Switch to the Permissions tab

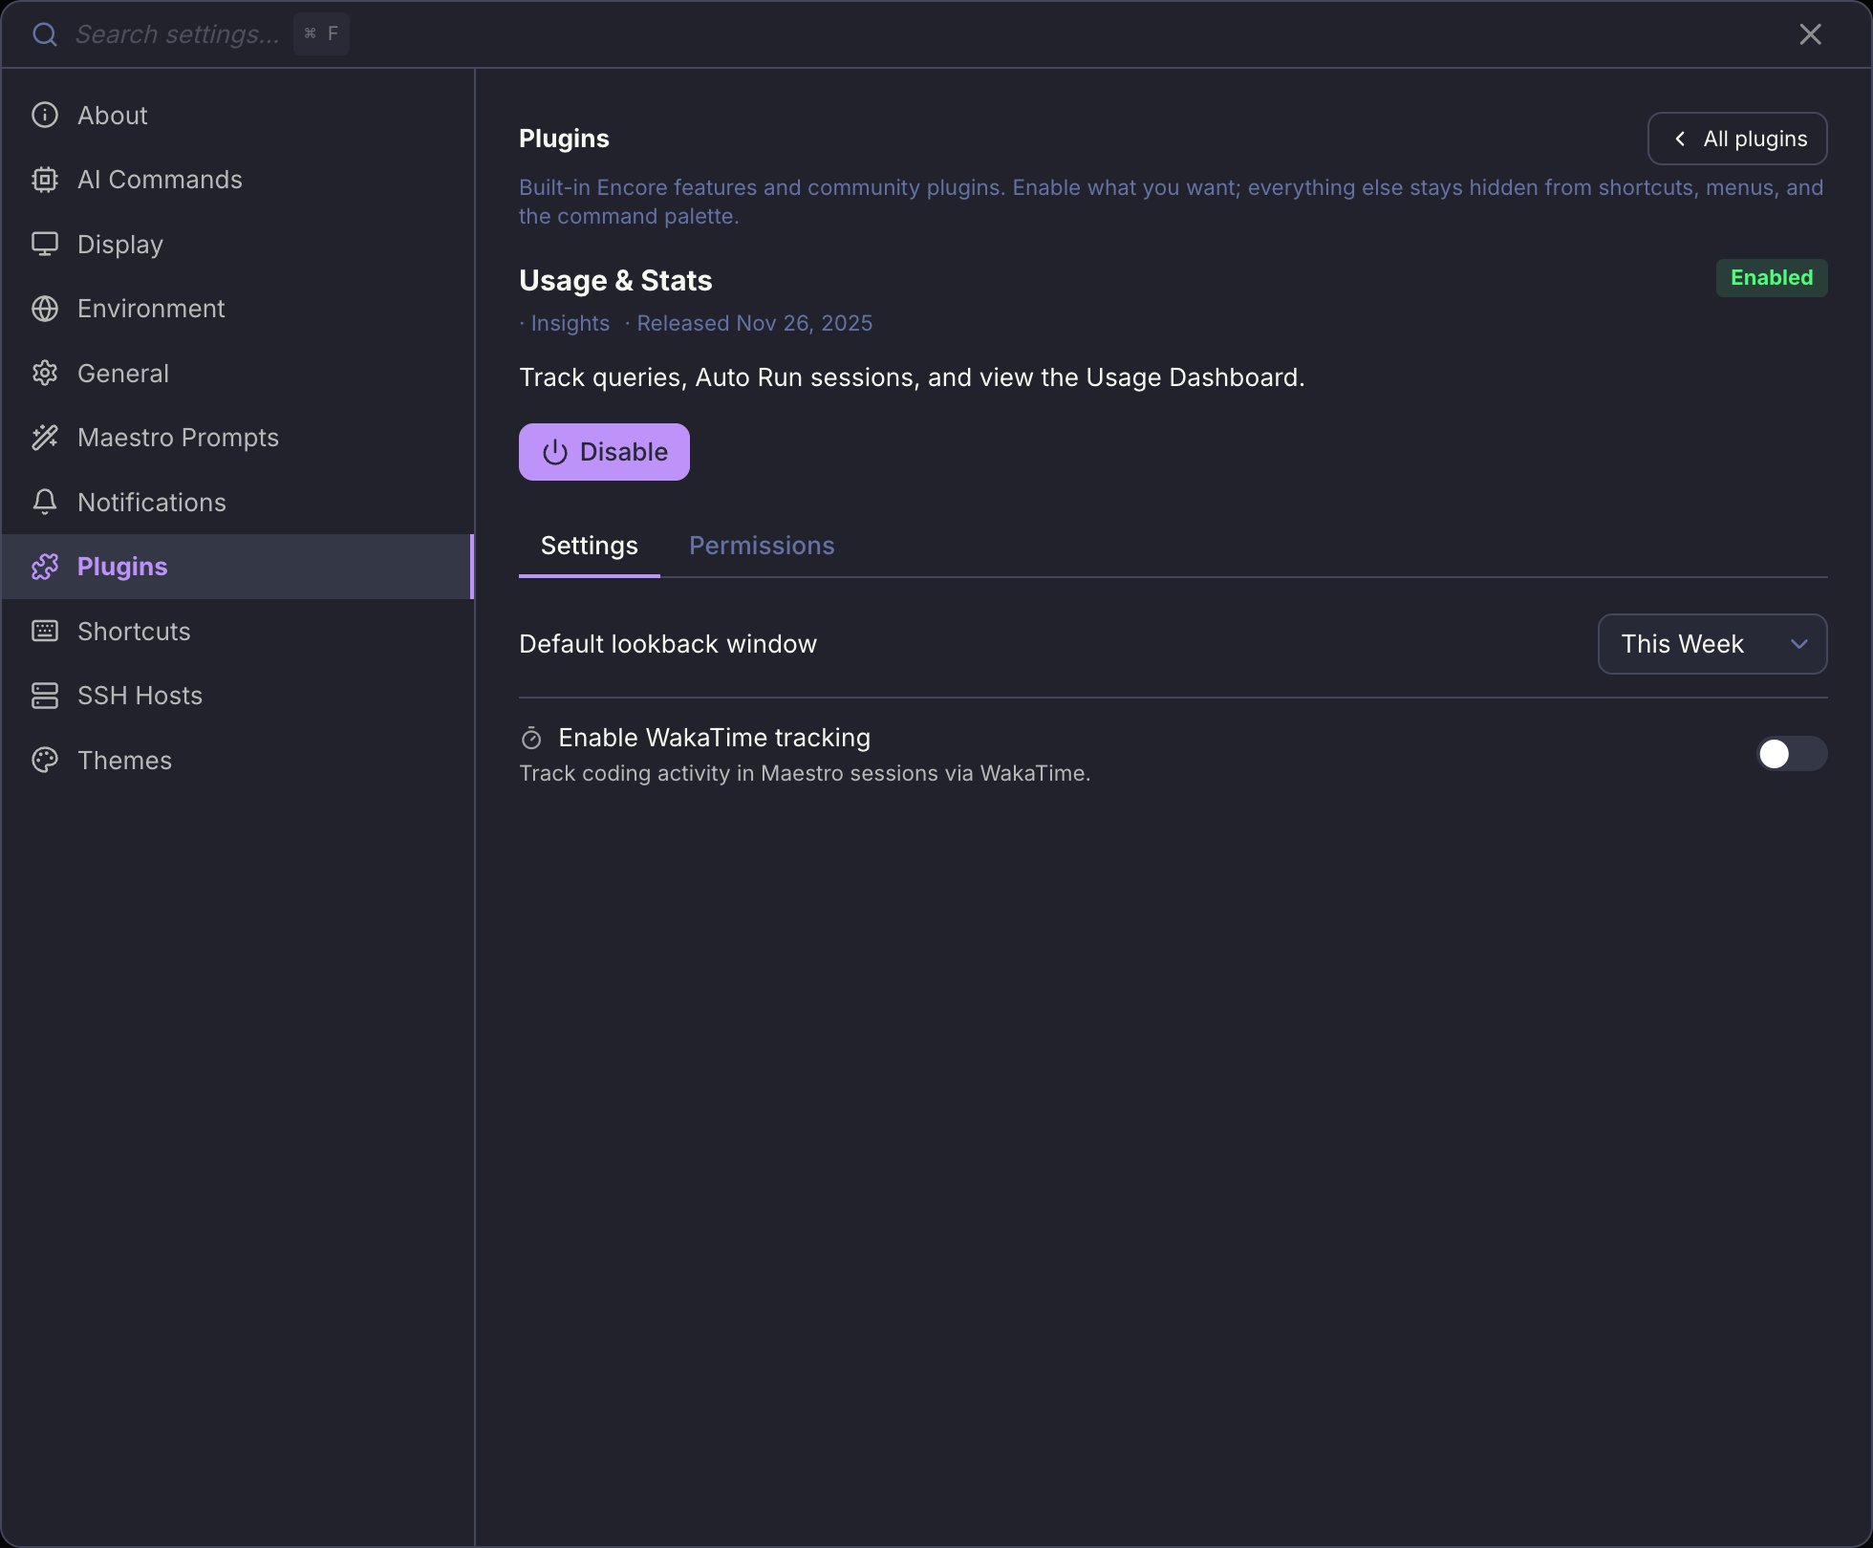coord(762,546)
